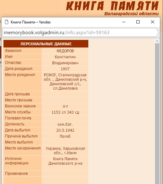The width and height of the screenshot is (163, 184).
Task: Click the memorybook.volgadmin.ru address bar
Action: 80,32
